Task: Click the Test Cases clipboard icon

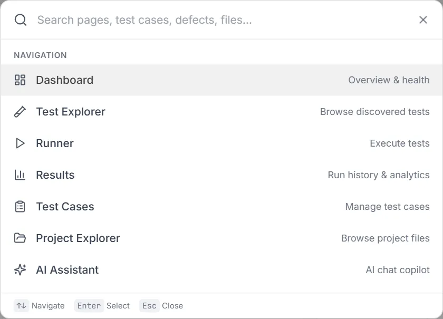Action: pyautogui.click(x=20, y=207)
